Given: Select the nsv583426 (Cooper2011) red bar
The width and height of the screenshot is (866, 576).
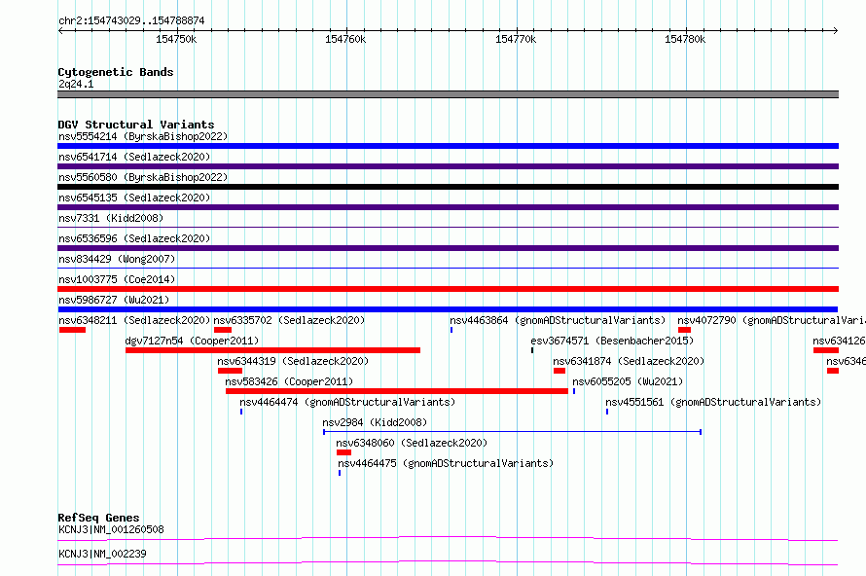Looking at the screenshot, I should (x=397, y=391).
